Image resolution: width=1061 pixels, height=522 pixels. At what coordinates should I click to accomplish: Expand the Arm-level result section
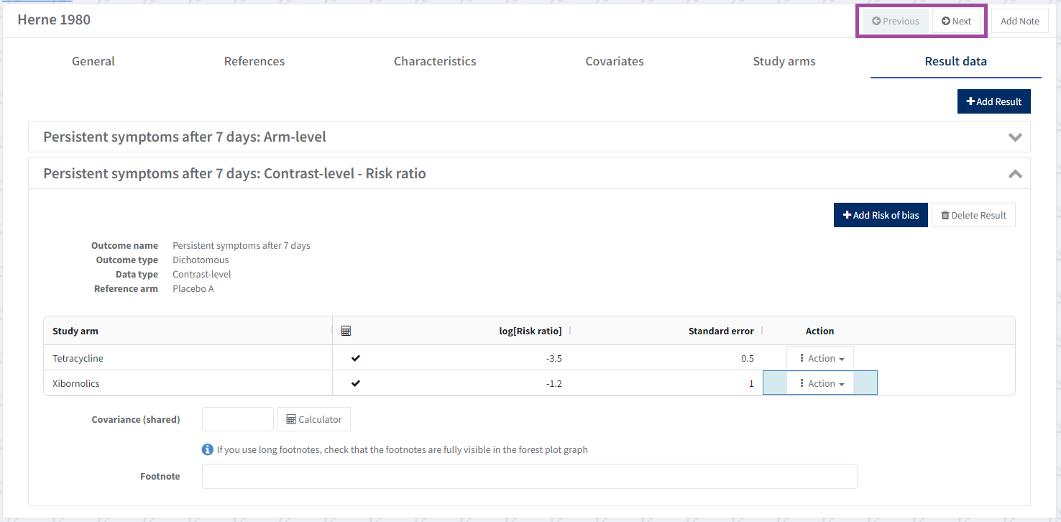(x=1015, y=137)
